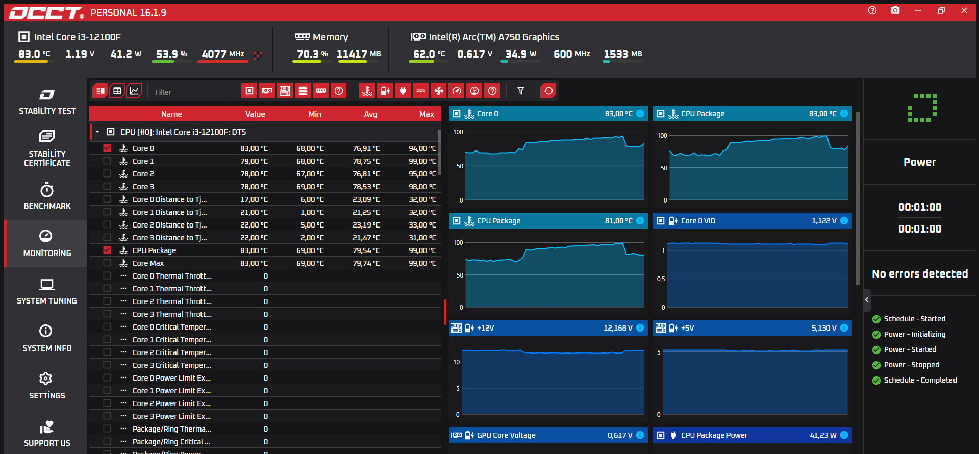The image size is (979, 454).
Task: Open info for the CPU Package Power graph
Action: [x=844, y=435]
